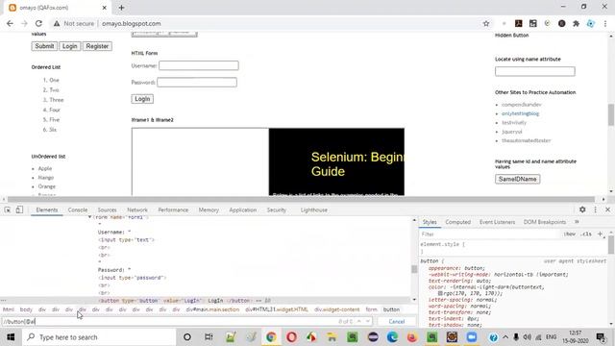Screen dimensions: 615x346
Task: Open the Security tab
Action: [277, 210]
